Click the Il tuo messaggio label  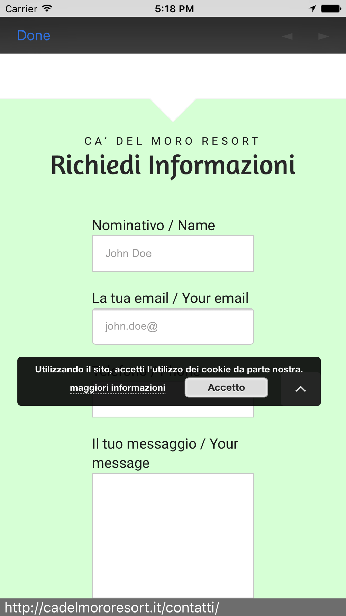165,453
